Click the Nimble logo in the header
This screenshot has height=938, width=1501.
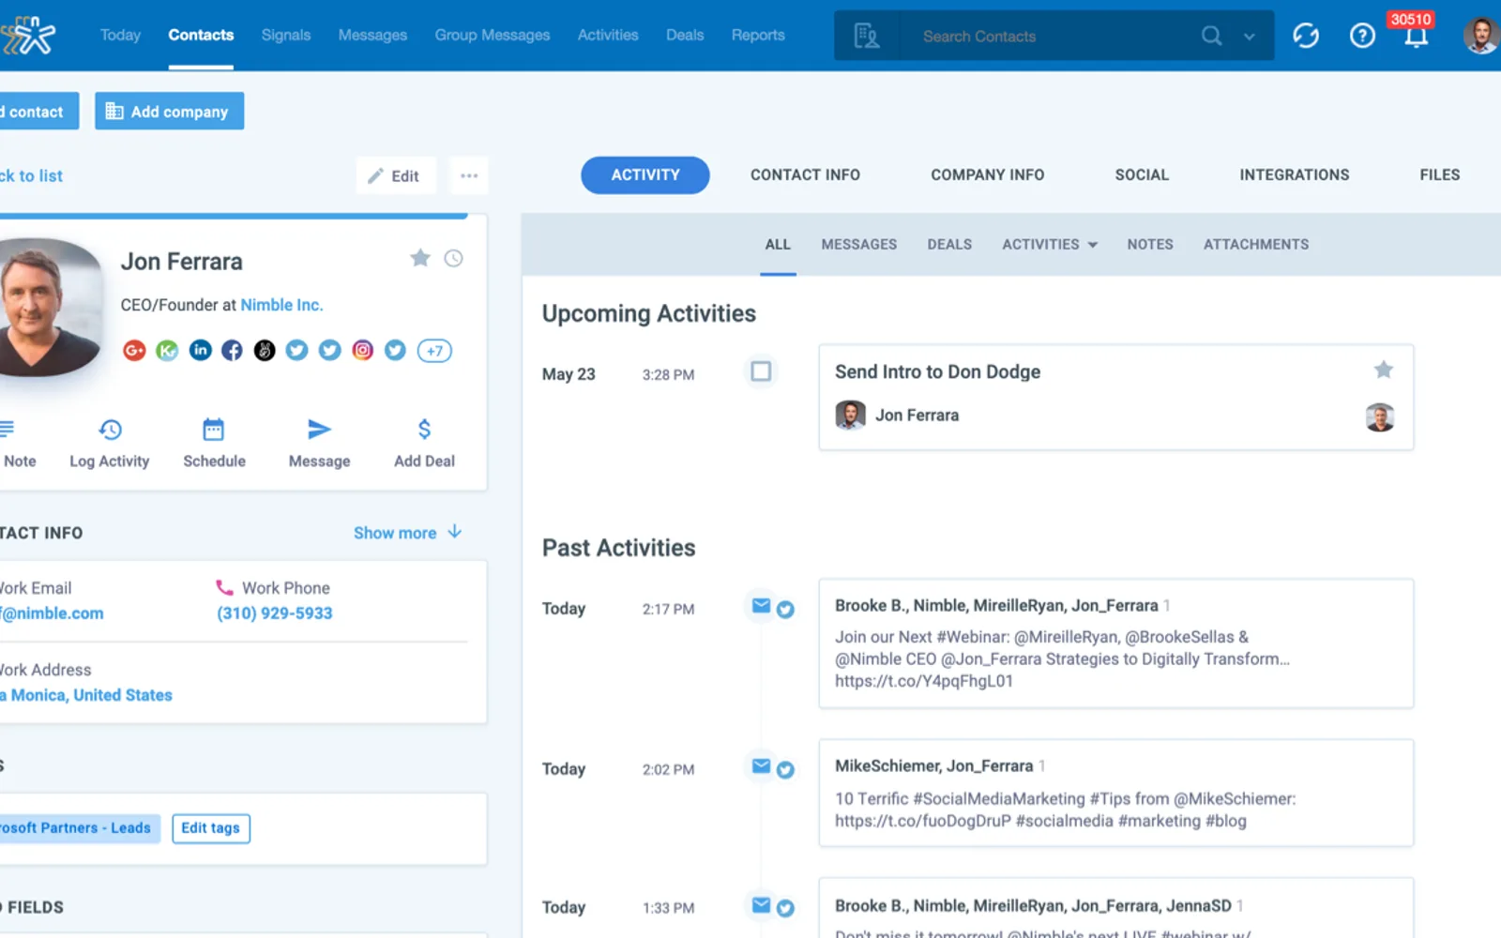coord(28,36)
